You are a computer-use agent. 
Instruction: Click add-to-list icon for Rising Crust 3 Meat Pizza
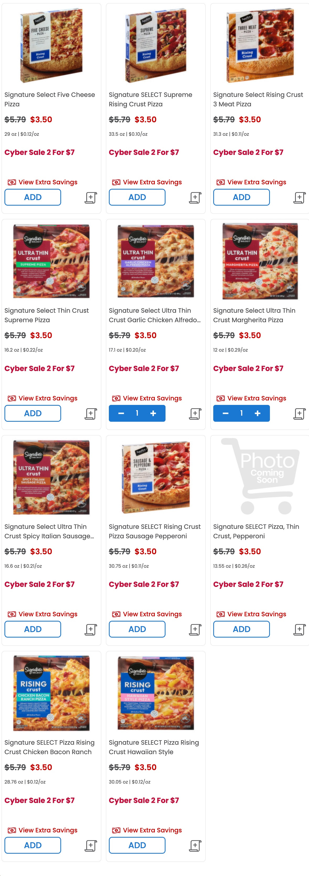pyautogui.click(x=300, y=197)
